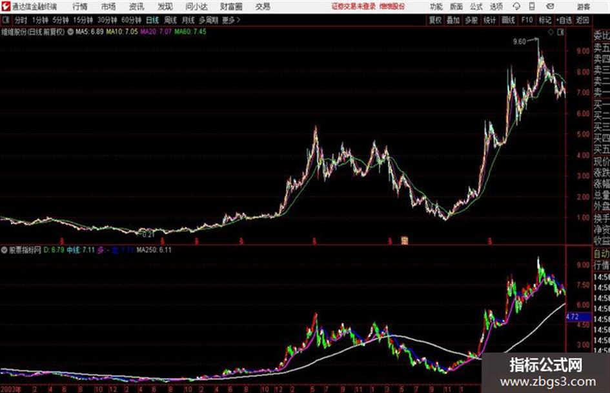This screenshot has width=610, height=393.
Task: Select the 日线 daily period tab
Action: 152,20
